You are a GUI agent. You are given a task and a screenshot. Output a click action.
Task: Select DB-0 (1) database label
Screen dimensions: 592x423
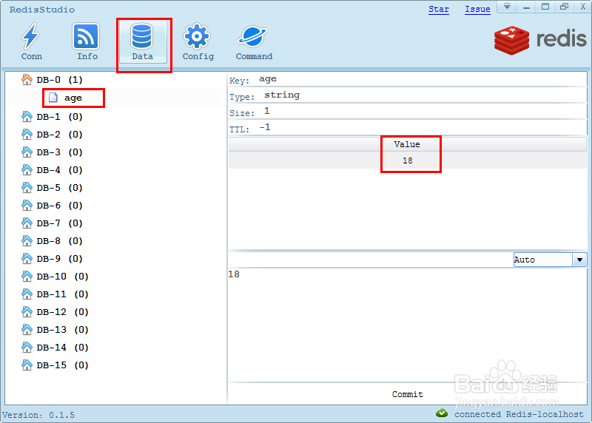pyautogui.click(x=59, y=80)
